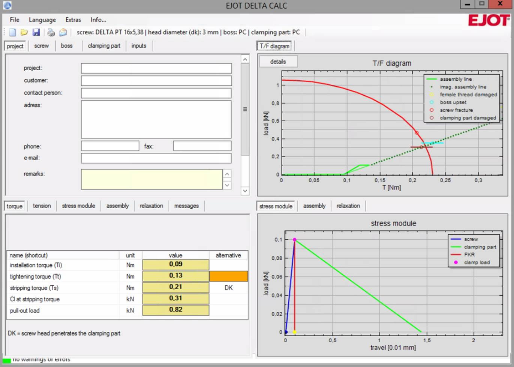Click into the customer field
The image size is (514, 367).
point(156,81)
